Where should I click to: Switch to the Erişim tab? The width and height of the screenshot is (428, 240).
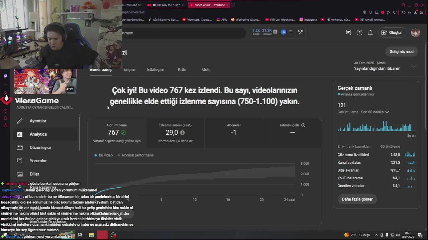(x=129, y=69)
